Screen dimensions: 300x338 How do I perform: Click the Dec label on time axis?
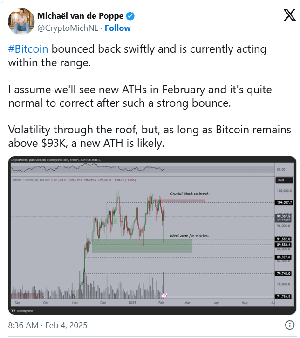coord(103,303)
